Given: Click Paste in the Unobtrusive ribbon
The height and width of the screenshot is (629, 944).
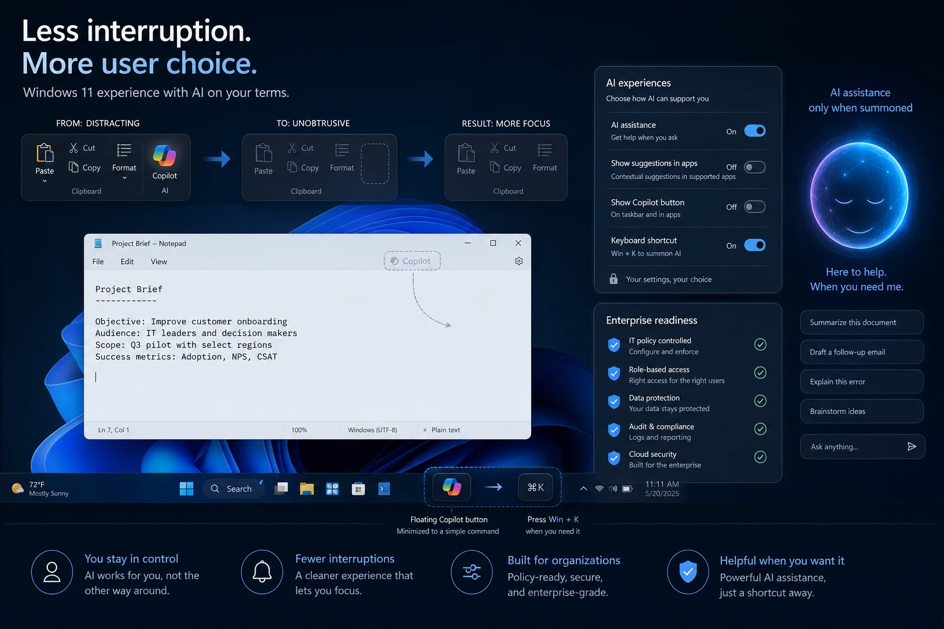Looking at the screenshot, I should (264, 159).
